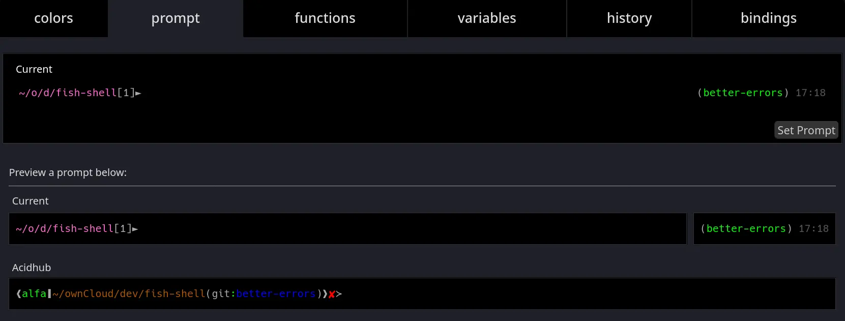The height and width of the screenshot is (321, 845).
Task: Click the pink ~/o/d/fish-shell path in the top demo
Action: pyautogui.click(x=68, y=93)
